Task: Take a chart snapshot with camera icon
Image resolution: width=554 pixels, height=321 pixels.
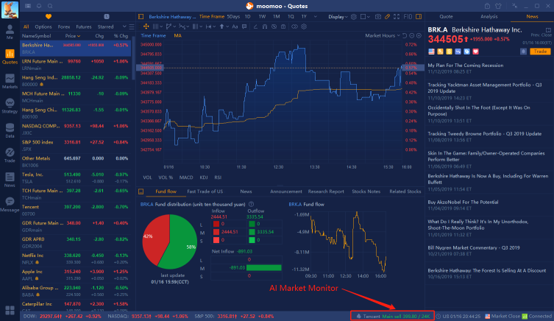Action: pos(378,17)
